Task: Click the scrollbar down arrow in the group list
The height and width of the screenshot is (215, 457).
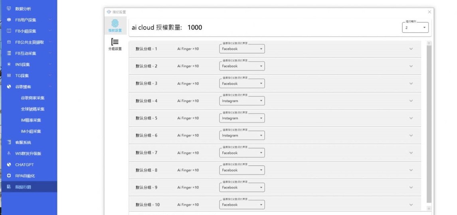Action: [429, 208]
